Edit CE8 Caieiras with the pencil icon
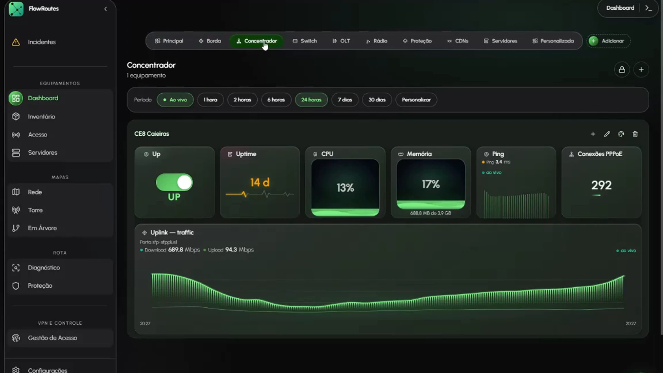 [607, 134]
